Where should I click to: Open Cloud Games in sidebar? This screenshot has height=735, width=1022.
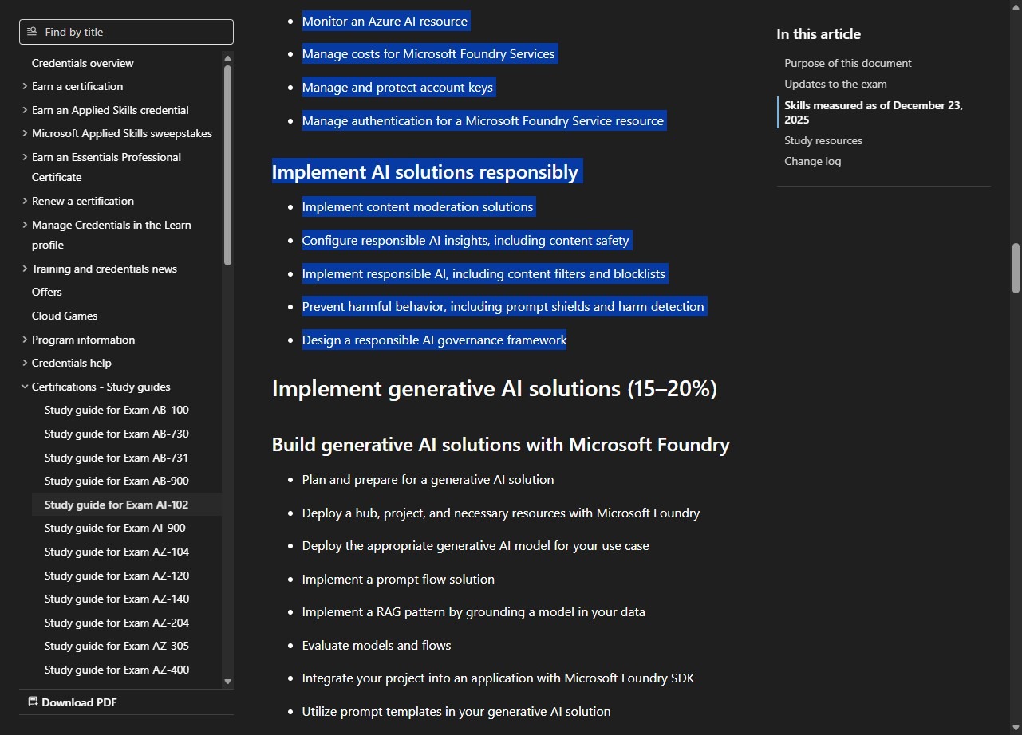click(65, 316)
